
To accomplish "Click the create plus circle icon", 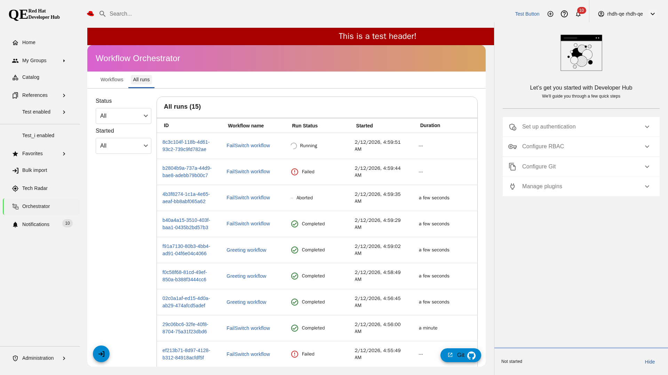I will coord(550,14).
